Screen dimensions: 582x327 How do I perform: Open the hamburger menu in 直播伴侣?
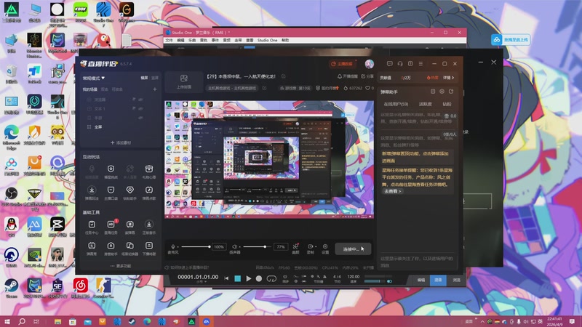[x=420, y=64]
